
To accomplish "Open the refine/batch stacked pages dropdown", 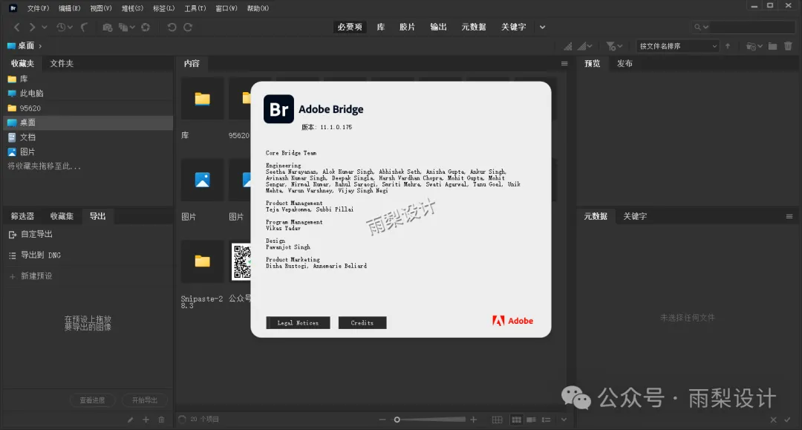I will point(126,27).
